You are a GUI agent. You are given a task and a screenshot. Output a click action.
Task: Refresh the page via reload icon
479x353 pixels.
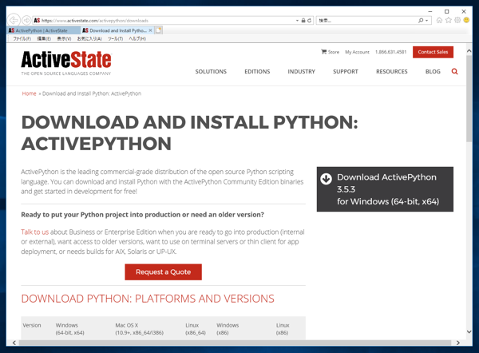coord(310,21)
